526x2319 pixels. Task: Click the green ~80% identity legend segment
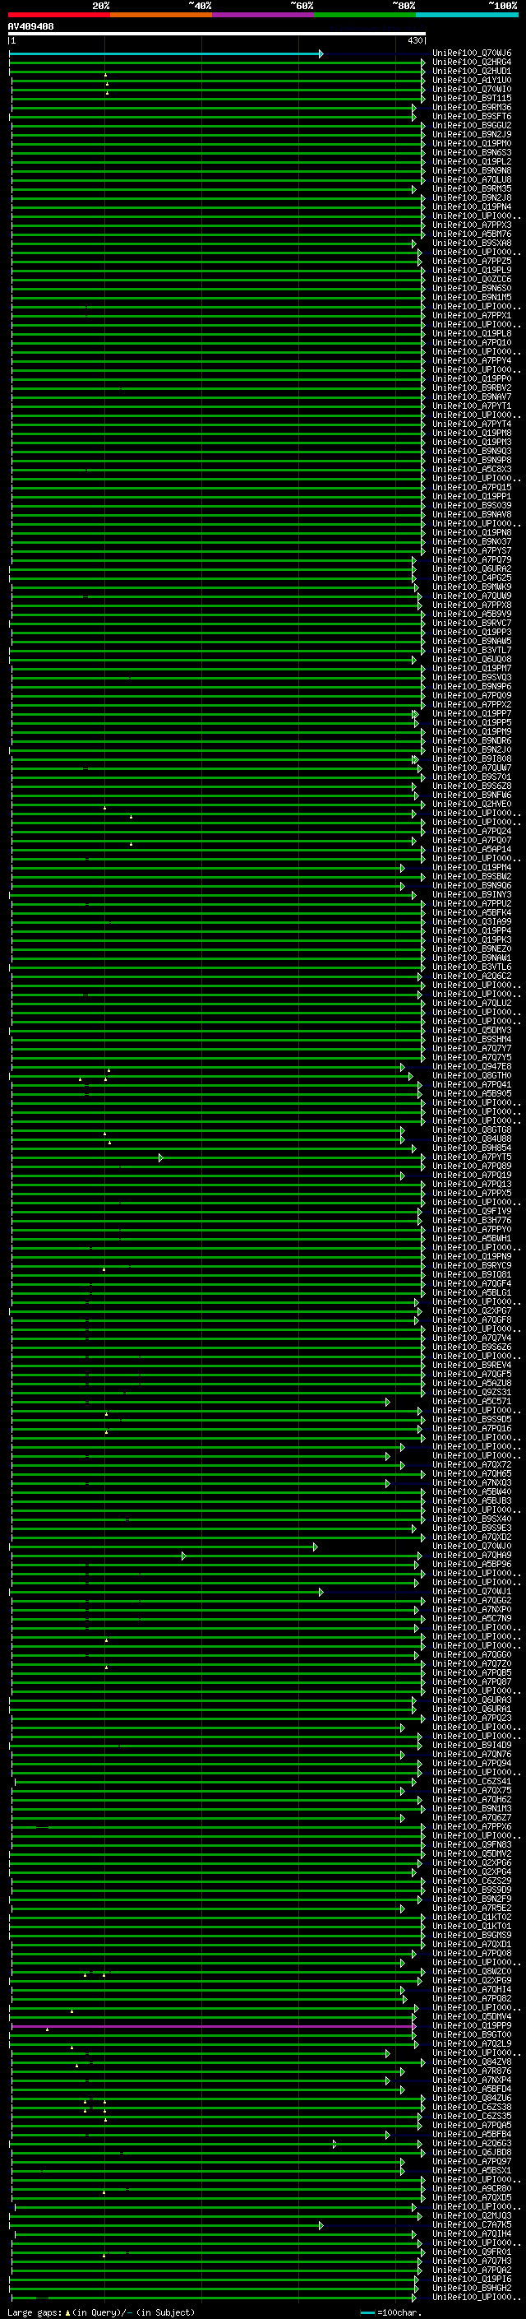click(x=365, y=15)
